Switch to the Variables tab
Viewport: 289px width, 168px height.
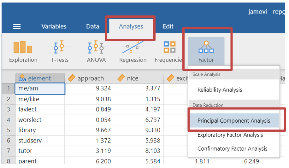tap(54, 27)
